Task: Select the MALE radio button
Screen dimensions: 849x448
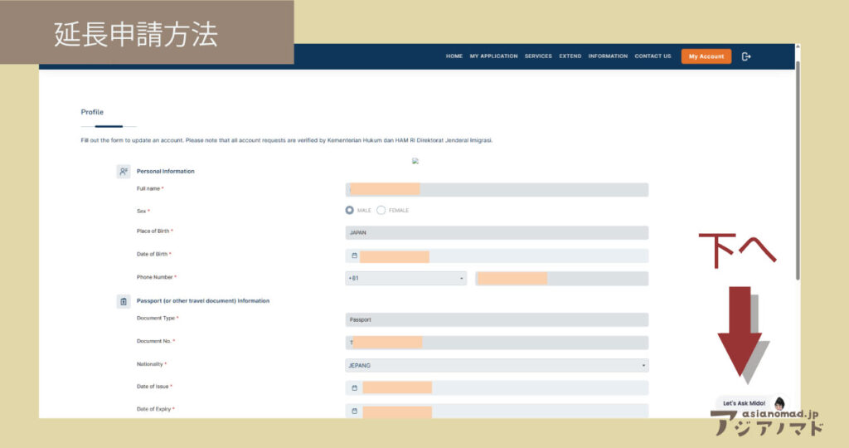Action: tap(350, 211)
